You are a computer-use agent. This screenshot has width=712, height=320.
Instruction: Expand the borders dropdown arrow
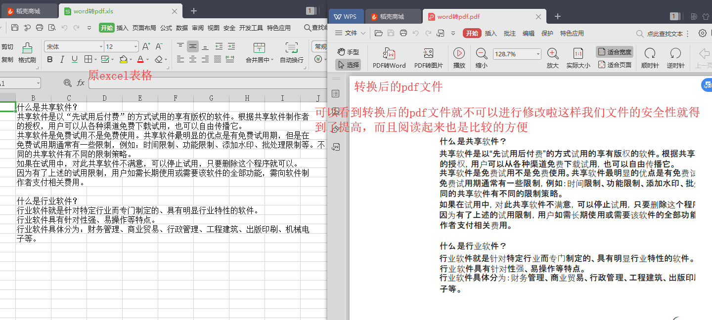tap(95, 59)
